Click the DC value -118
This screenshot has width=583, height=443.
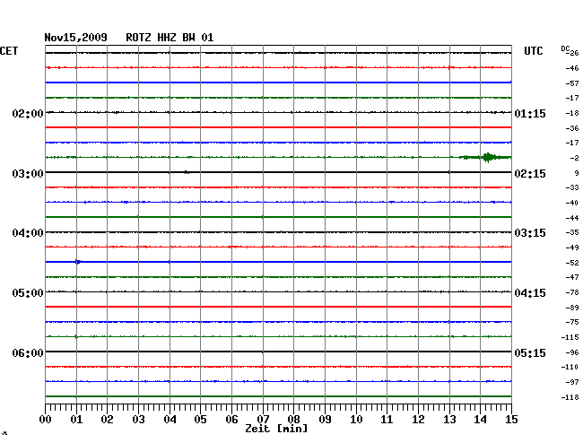(x=570, y=397)
